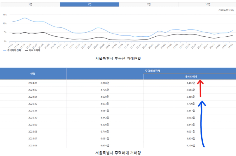Viewport: 236px width, 156px height.
Task: Select the 2023.07 row date
Action: pyautogui.click(x=33, y=139)
